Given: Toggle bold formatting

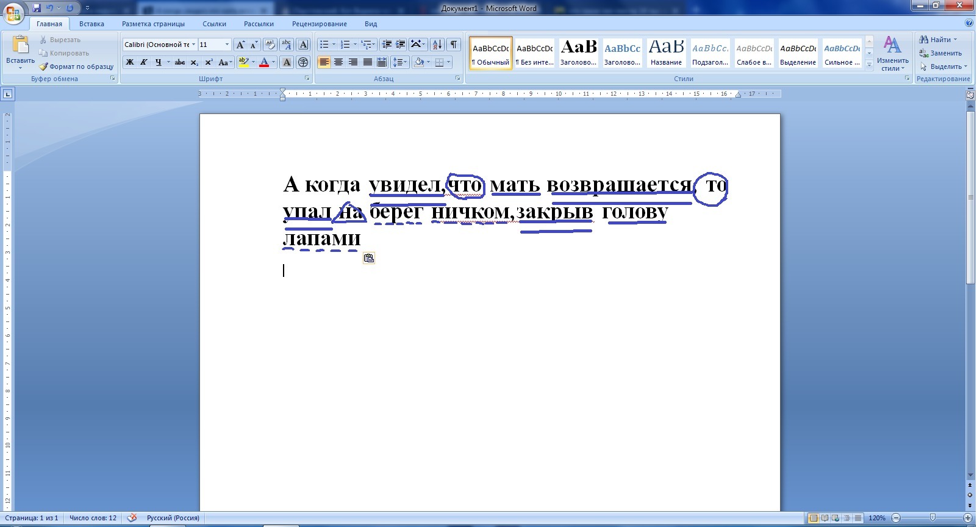Looking at the screenshot, I should click(129, 62).
